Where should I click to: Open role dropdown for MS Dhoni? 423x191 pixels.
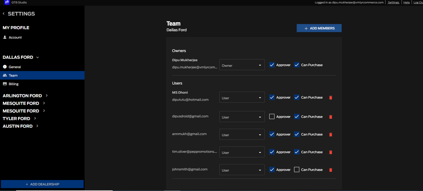[242, 97]
